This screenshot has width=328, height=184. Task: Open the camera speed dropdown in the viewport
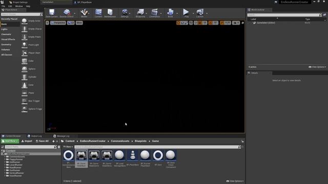(236, 22)
